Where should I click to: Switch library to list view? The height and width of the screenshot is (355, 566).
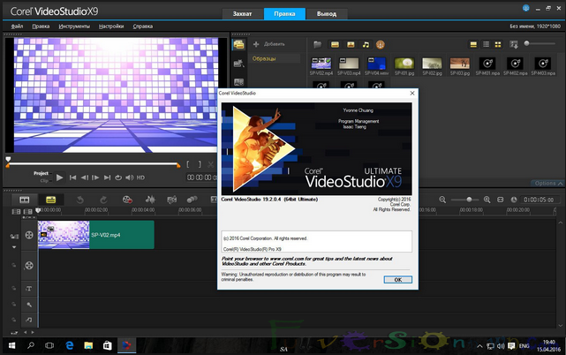[x=486, y=44]
